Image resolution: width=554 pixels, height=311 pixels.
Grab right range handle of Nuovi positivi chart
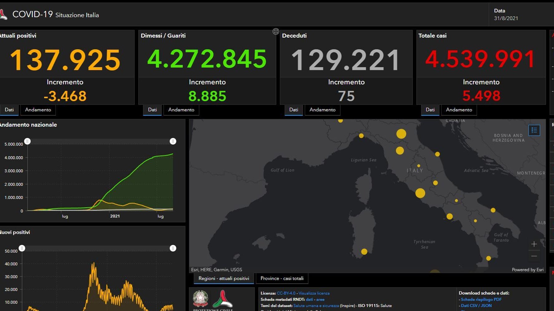pos(173,248)
